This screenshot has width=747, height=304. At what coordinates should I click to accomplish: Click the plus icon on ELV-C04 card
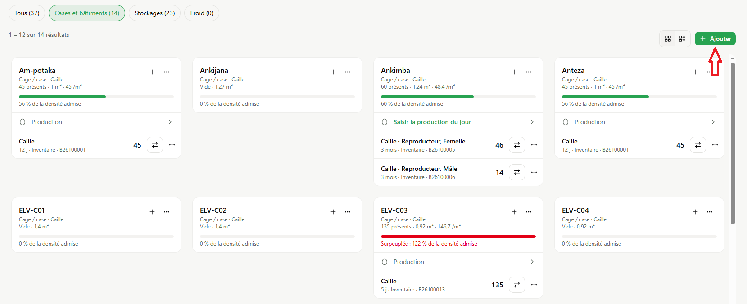(695, 212)
